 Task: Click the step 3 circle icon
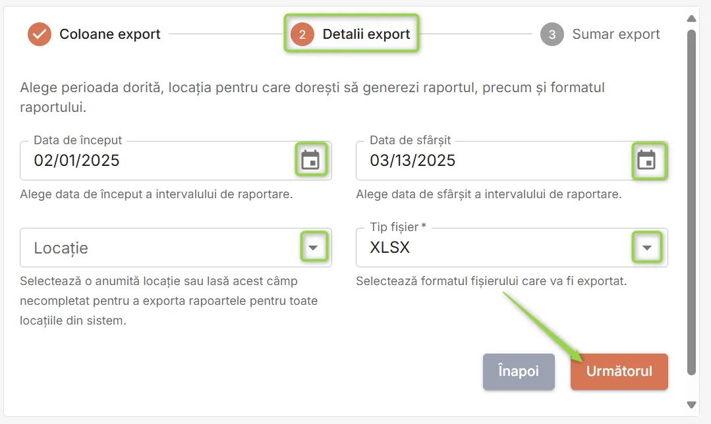pos(552,34)
